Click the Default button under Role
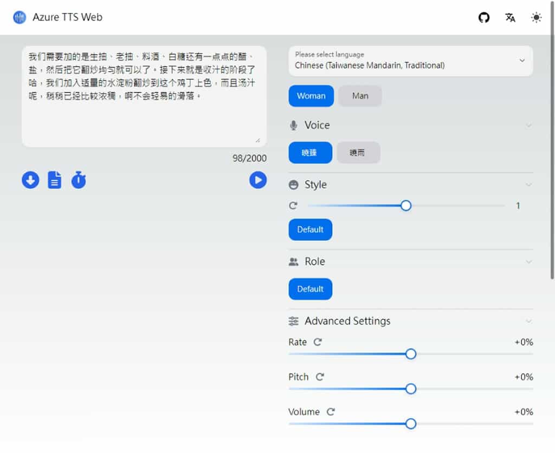 click(x=310, y=289)
